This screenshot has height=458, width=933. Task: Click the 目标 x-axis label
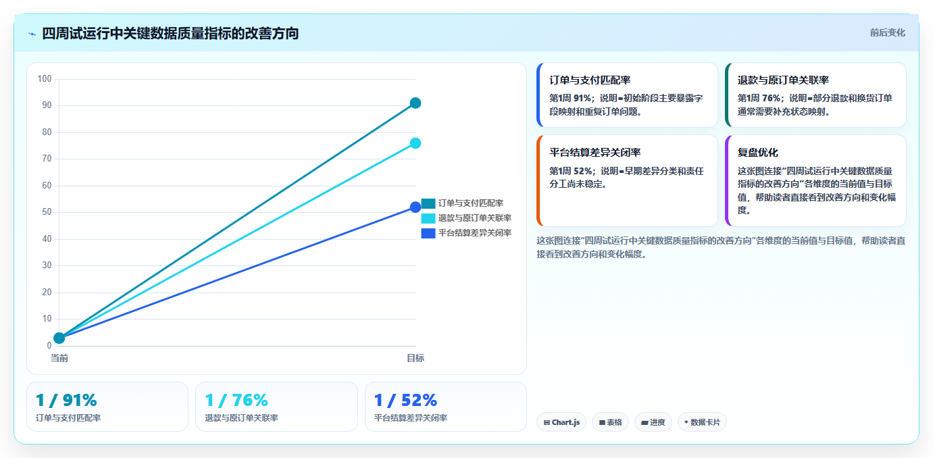[415, 358]
